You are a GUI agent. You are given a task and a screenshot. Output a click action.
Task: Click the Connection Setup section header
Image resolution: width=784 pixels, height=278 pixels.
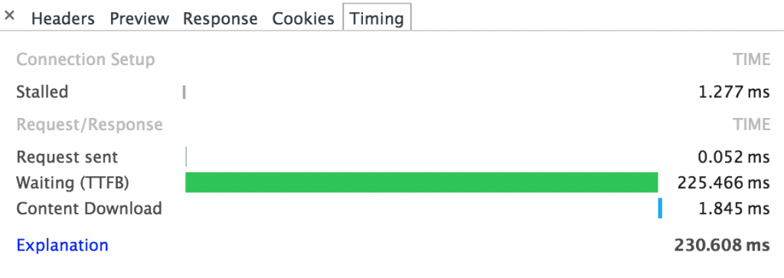86,60
